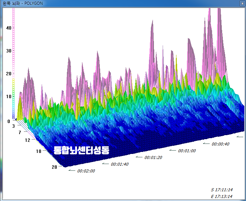Click the pink section of the color scale bar
Viewport: 246px width, 201px height.
coord(14,40)
